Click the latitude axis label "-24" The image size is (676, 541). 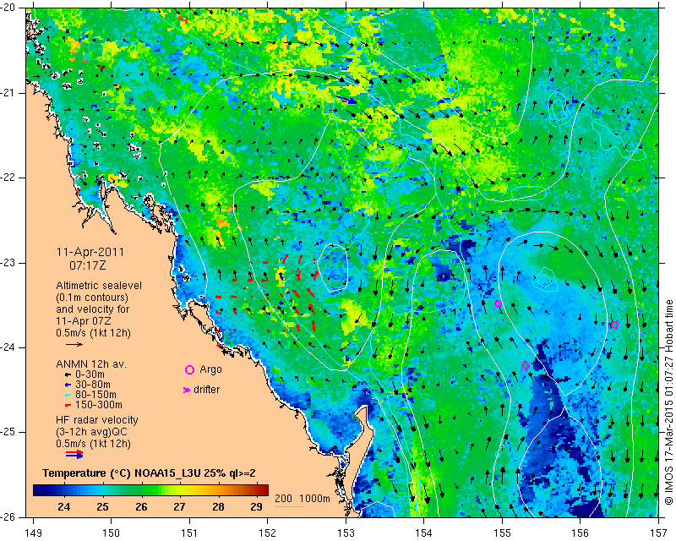pos(8,347)
